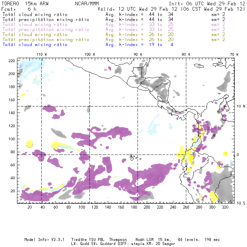The width and height of the screenshot is (247, 247).
Task: Click the '10 N' latitude label
Action: point(241,106)
